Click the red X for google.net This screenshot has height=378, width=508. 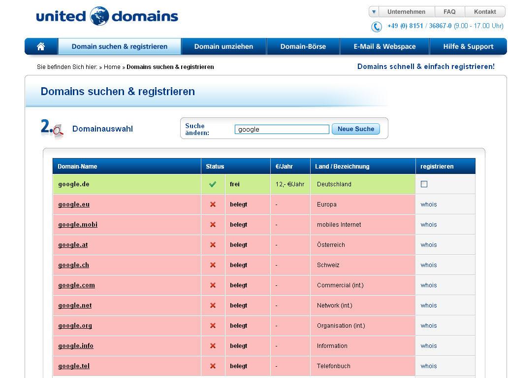(x=213, y=306)
